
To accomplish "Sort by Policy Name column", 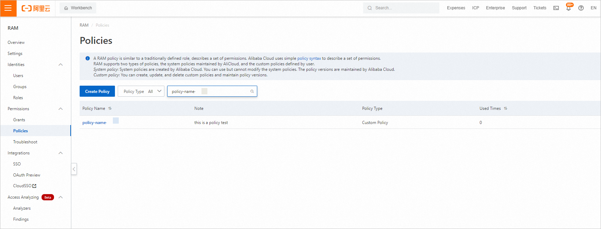I will pyautogui.click(x=110, y=108).
